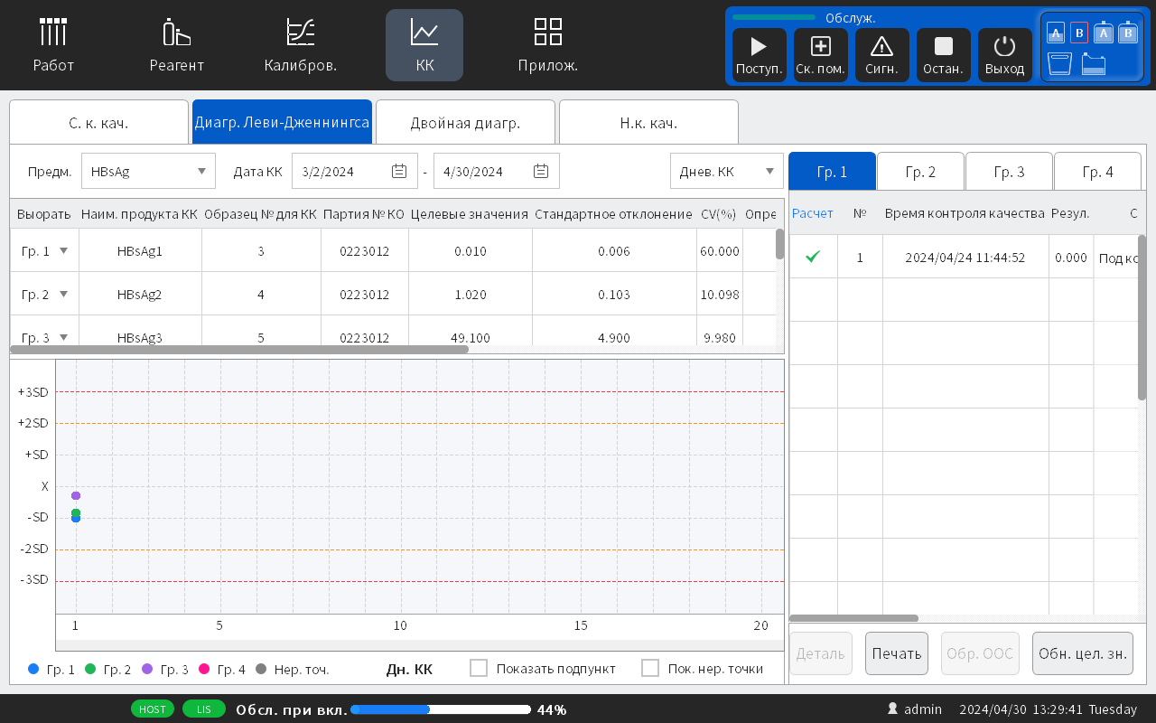The image size is (1156, 723).
Task: Click the Расчет column header
Action: pyautogui.click(x=813, y=213)
